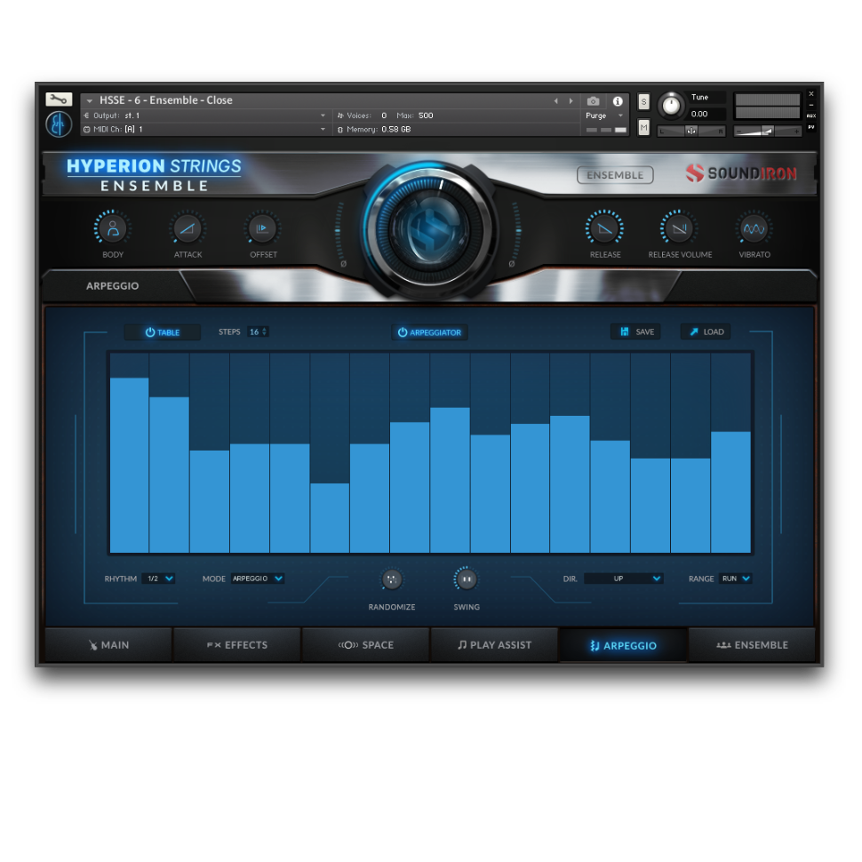The height and width of the screenshot is (862, 862).
Task: Toggle the Arpeggiator power button
Action: click(429, 332)
